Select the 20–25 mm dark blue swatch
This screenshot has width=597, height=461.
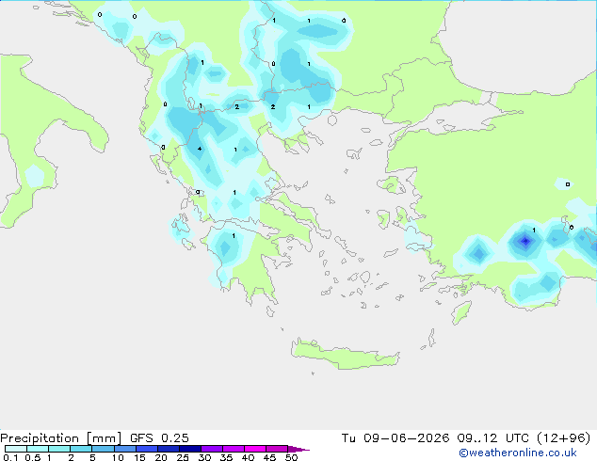(x=168, y=449)
